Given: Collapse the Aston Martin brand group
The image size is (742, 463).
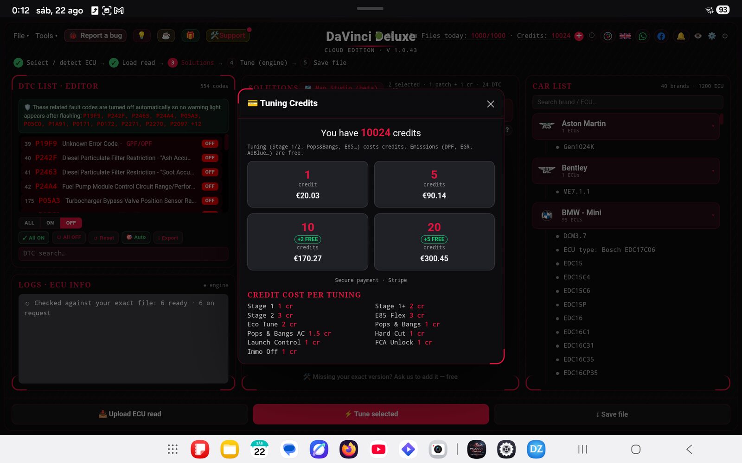Looking at the screenshot, I should pos(626,126).
